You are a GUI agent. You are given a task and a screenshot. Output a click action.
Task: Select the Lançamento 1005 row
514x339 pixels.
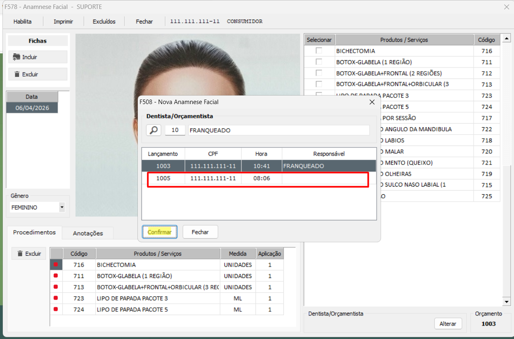pyautogui.click(x=259, y=178)
